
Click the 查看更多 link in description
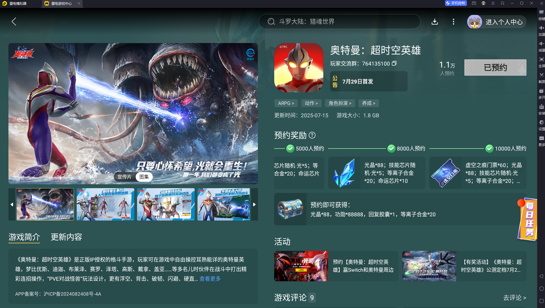point(210,279)
